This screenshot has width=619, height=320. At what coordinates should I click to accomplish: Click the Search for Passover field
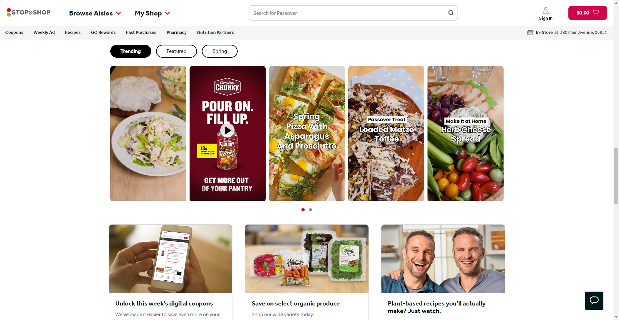click(349, 13)
